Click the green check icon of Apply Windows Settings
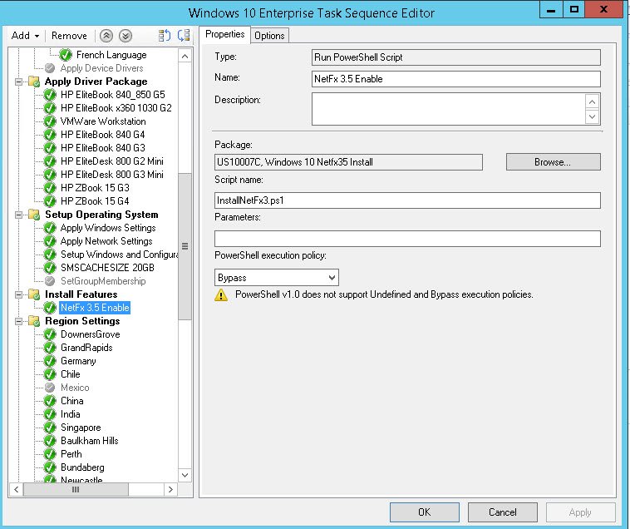 (x=50, y=228)
